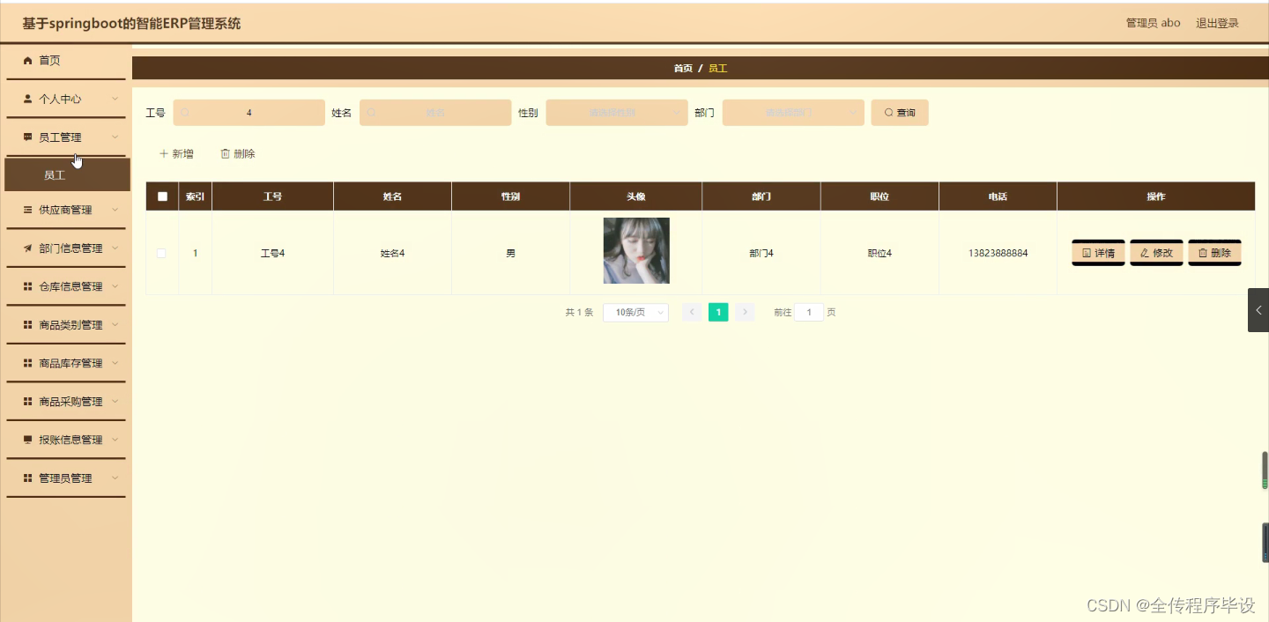
Task: Click the trash icon on the 删除 toolbar button
Action: 226,153
